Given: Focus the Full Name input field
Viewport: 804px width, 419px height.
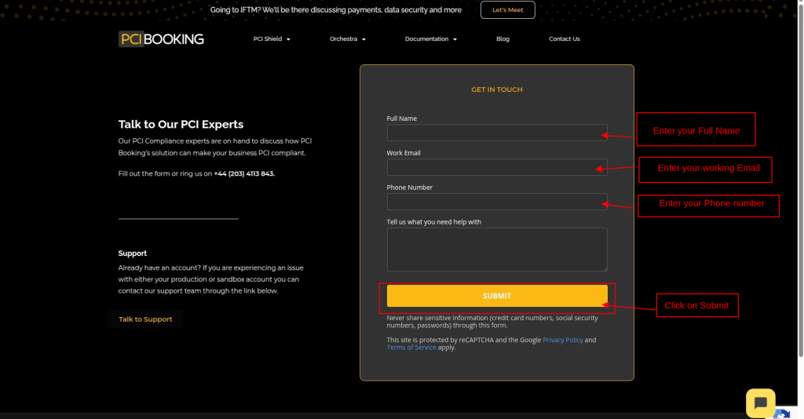Looking at the screenshot, I should pos(497,133).
